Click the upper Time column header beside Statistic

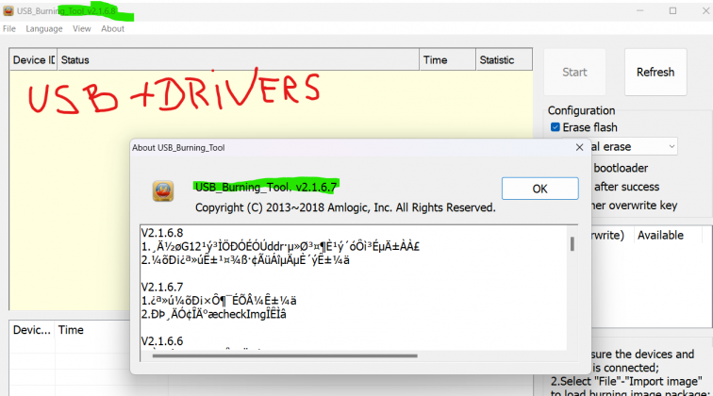447,60
